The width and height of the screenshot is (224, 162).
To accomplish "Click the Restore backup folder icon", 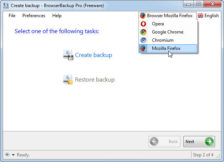I will click(68, 79).
